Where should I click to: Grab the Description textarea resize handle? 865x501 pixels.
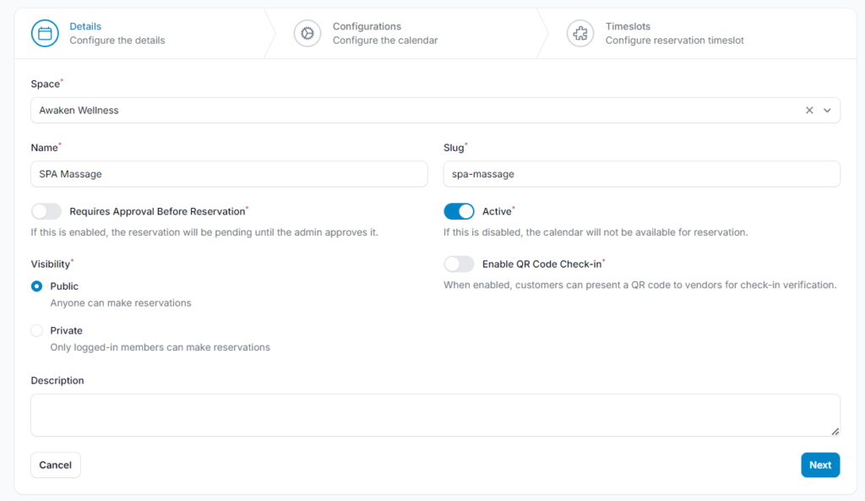point(835,432)
